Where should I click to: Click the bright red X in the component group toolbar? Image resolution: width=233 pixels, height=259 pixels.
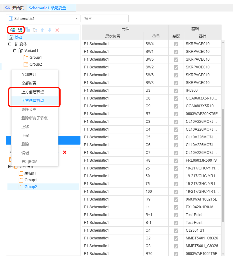65,152
